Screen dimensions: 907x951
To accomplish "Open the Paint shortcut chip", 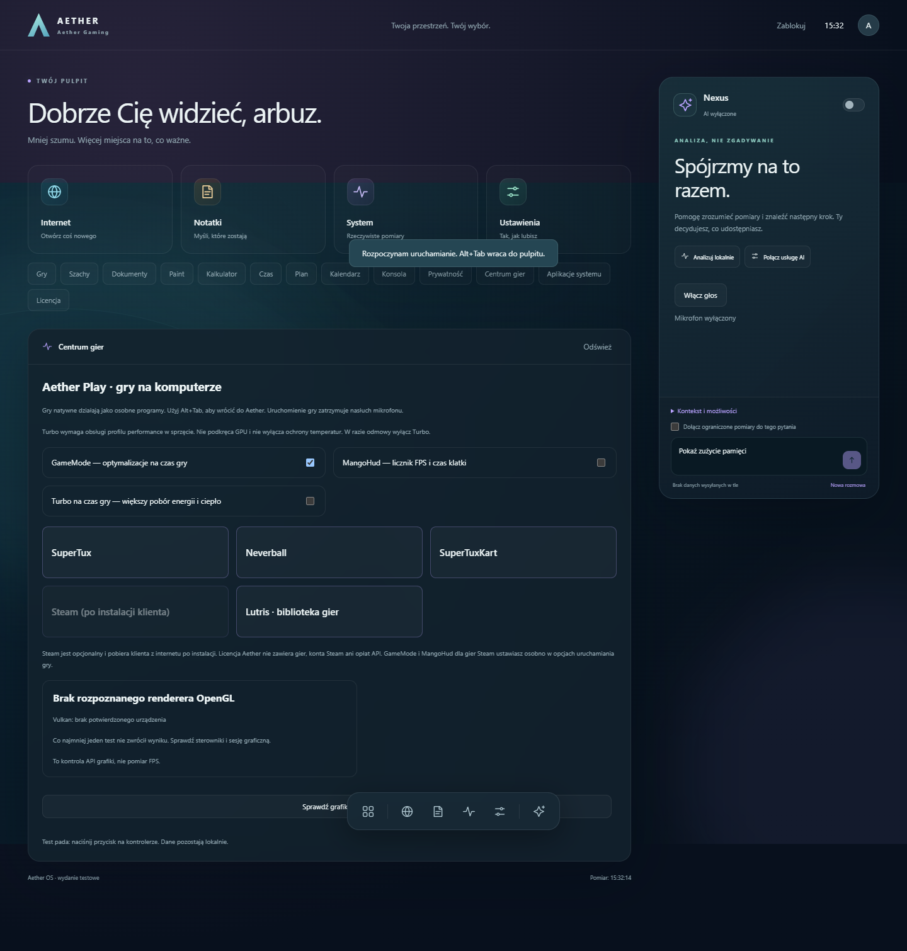I will point(177,274).
